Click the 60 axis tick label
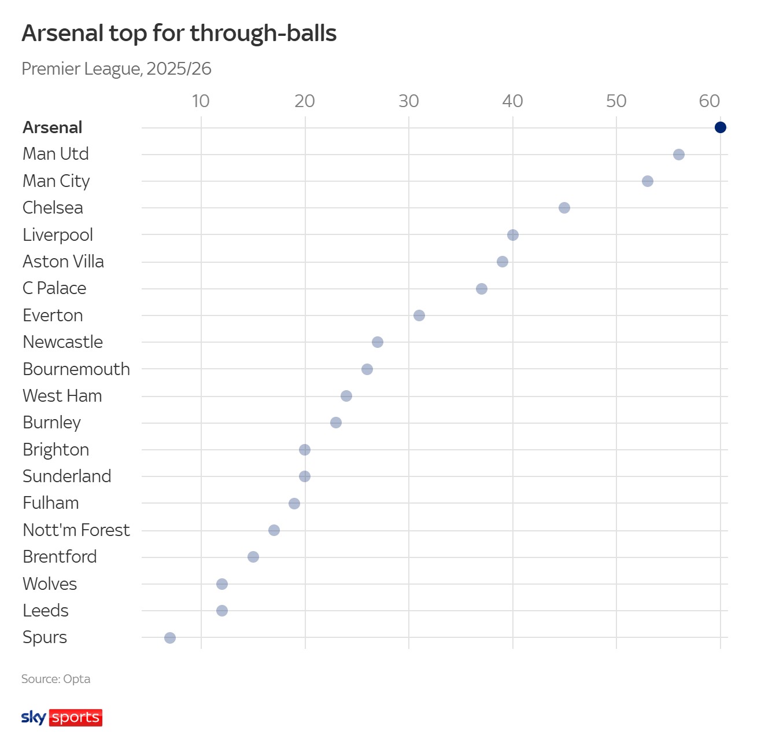 [709, 101]
